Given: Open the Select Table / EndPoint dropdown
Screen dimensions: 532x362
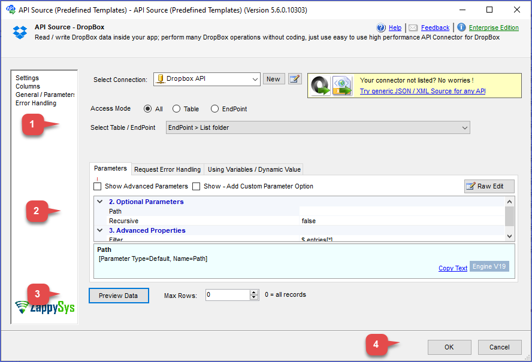Looking at the screenshot, I should (465, 128).
